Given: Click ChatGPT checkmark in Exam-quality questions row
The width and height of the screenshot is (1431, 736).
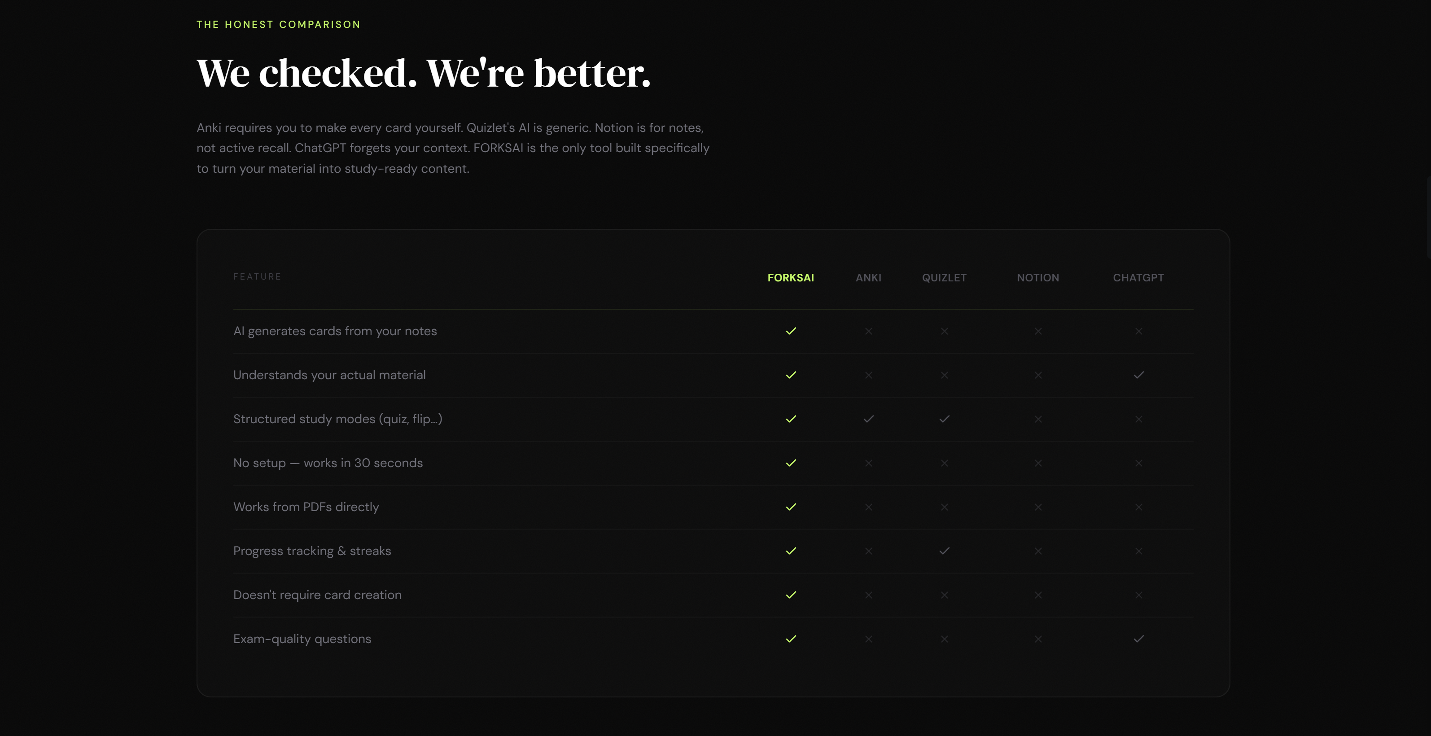Looking at the screenshot, I should pos(1138,639).
